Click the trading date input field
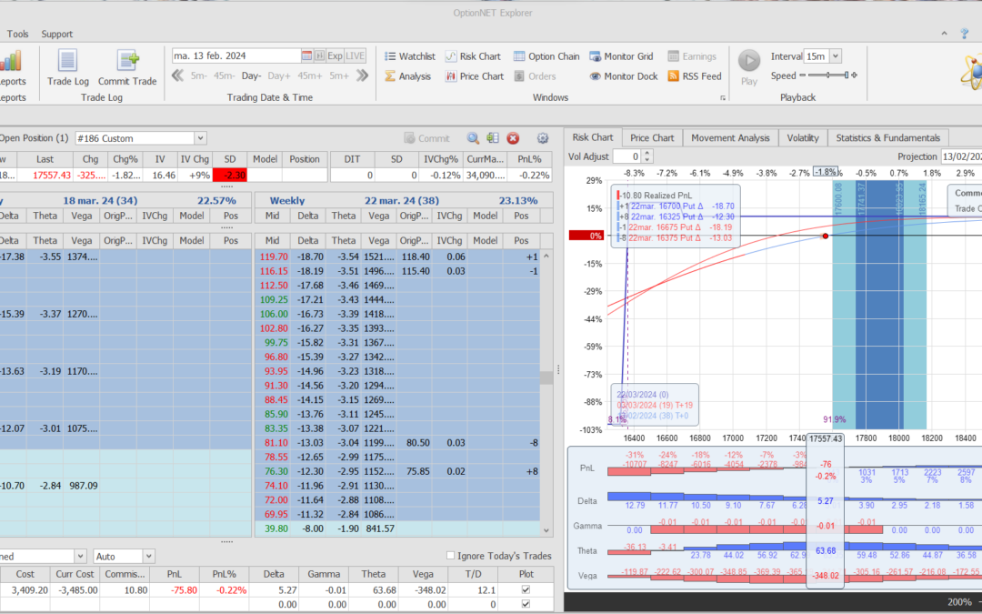The width and height of the screenshot is (982, 614). pos(236,55)
